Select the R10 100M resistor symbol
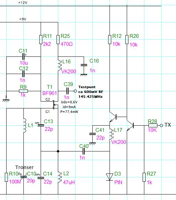Screen dimensions: 176x200 6,177
